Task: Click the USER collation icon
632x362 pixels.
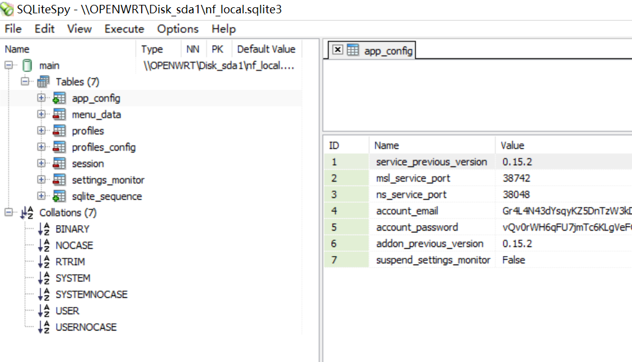Action: pos(44,311)
